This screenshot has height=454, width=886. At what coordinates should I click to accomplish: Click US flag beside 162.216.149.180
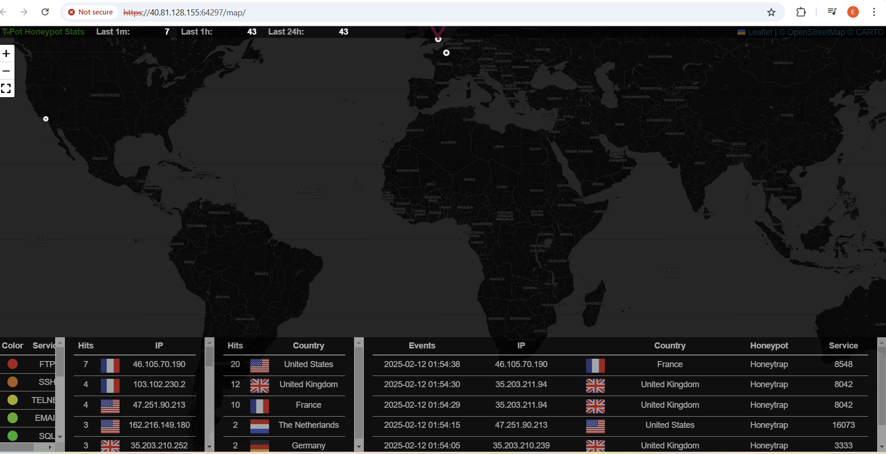point(110,426)
